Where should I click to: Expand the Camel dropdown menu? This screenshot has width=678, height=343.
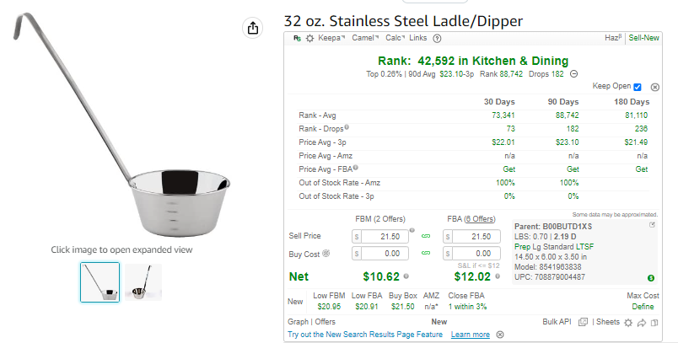(x=365, y=38)
